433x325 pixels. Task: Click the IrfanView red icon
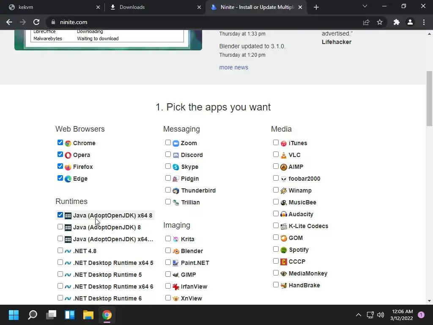point(176,286)
